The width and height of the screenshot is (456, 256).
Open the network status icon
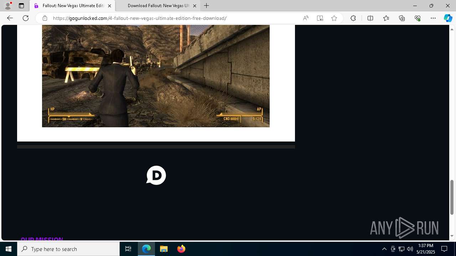click(x=401, y=249)
